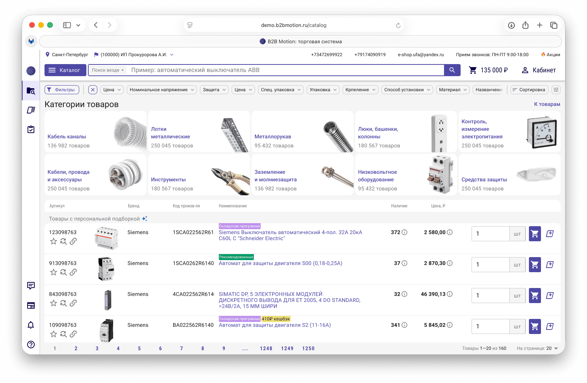
Task: Open chat messages icon in sidebar
Action: tap(31, 286)
